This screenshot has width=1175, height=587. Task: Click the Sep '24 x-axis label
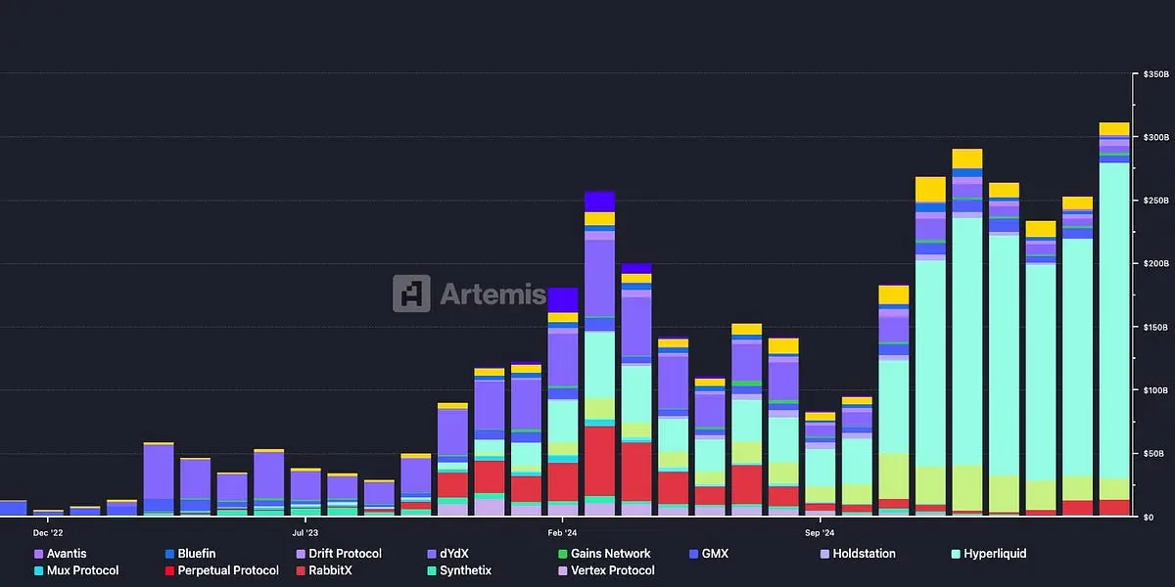[x=820, y=533]
